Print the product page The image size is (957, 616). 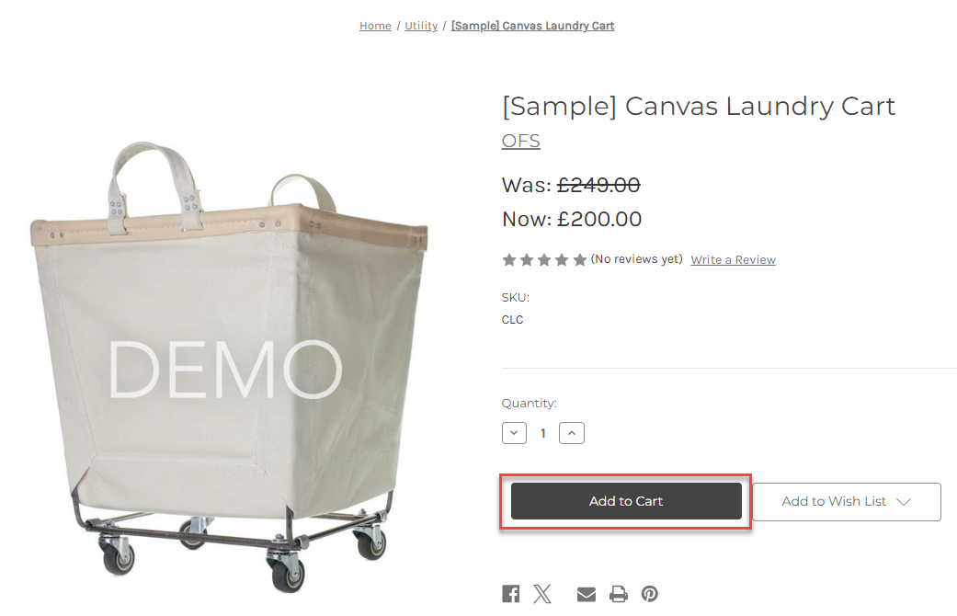pyautogui.click(x=618, y=593)
